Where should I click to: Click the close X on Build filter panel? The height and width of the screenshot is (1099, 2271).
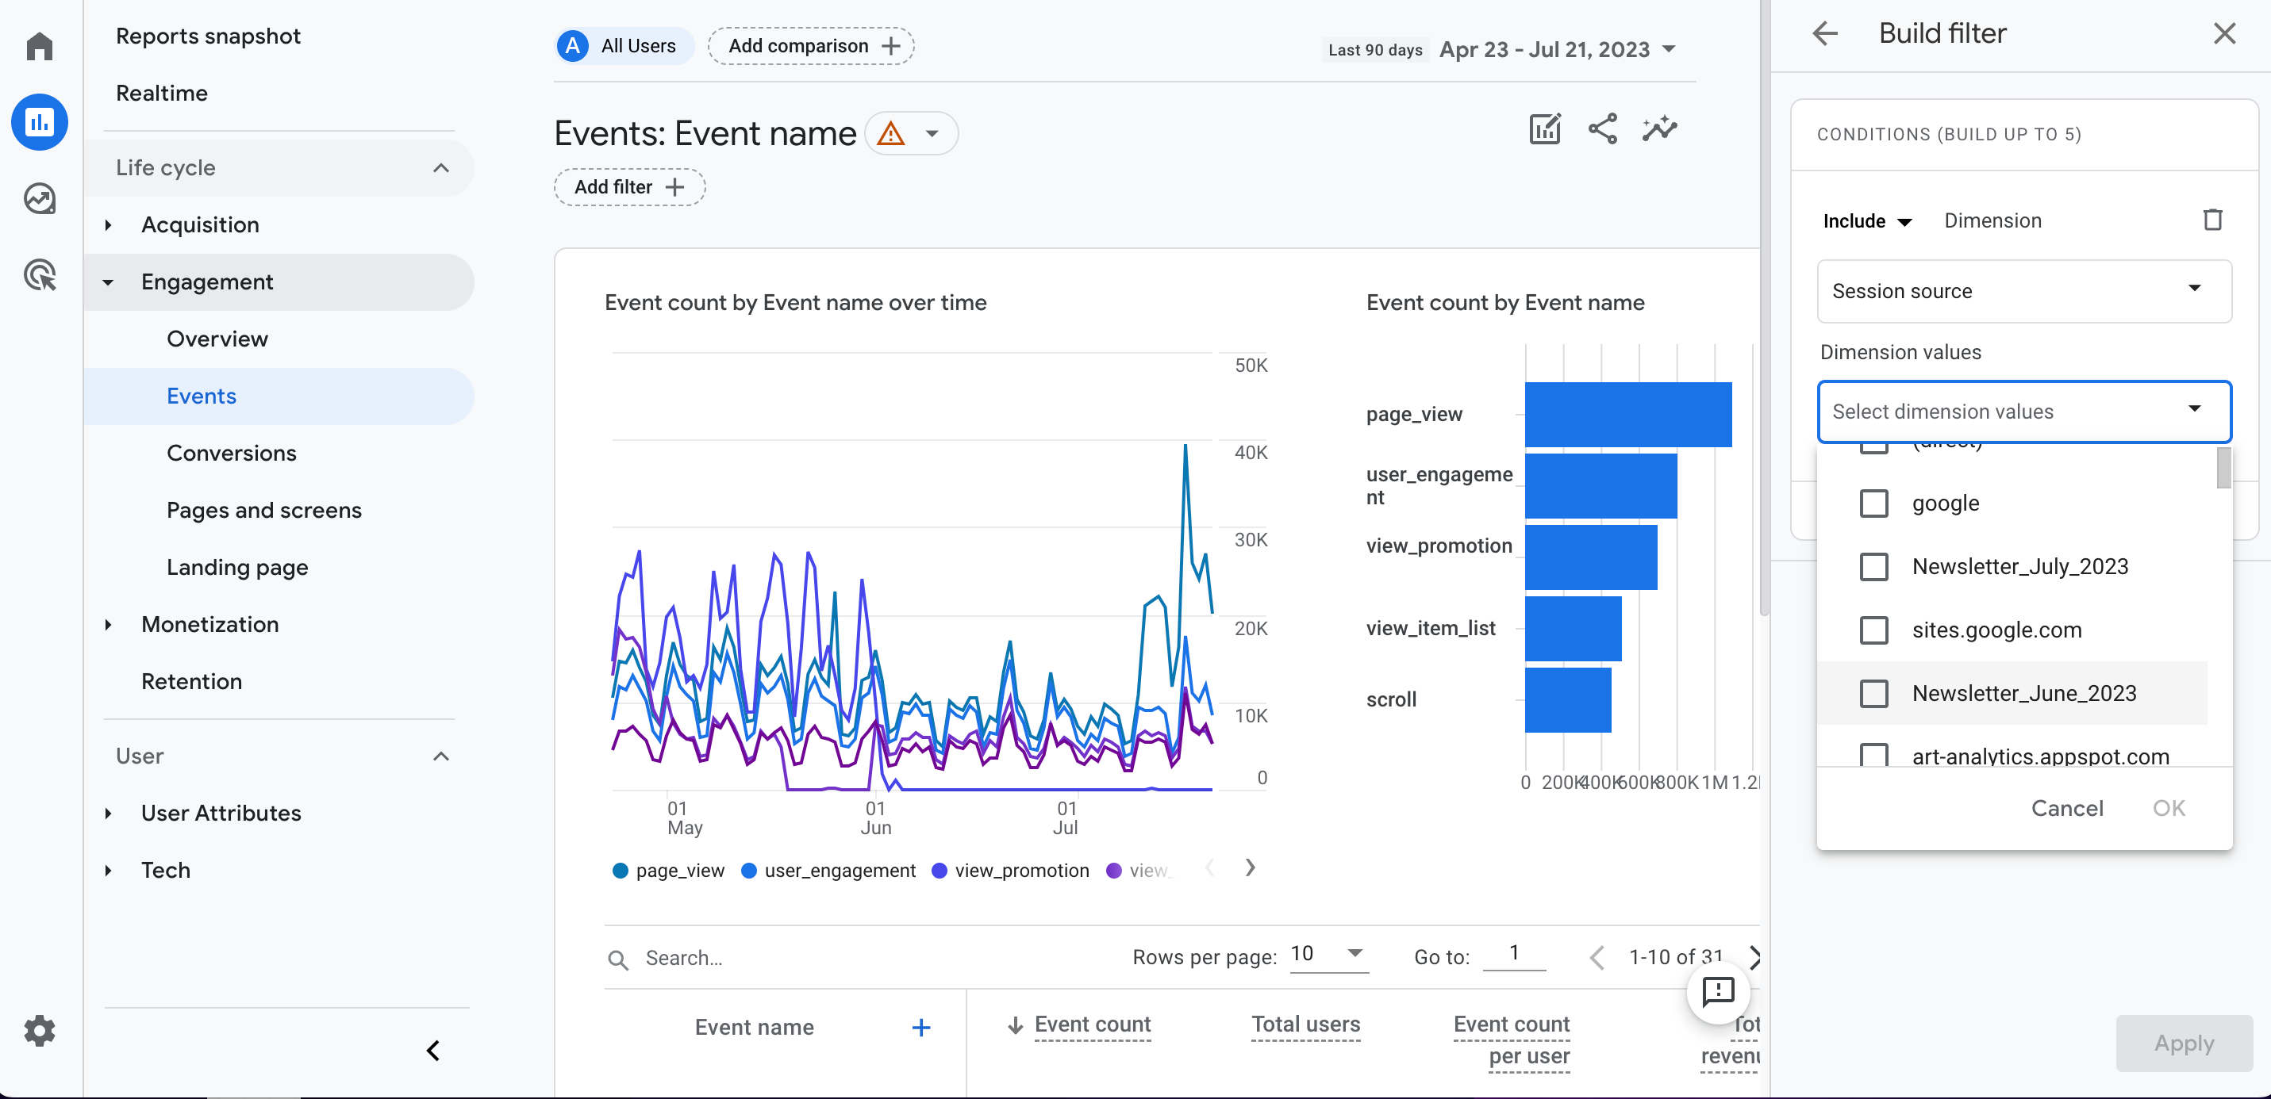tap(2225, 33)
